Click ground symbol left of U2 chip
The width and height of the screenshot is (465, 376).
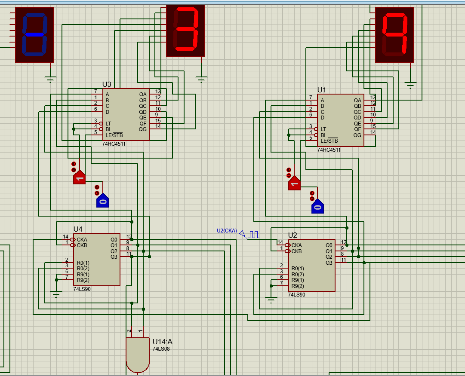pos(271,300)
